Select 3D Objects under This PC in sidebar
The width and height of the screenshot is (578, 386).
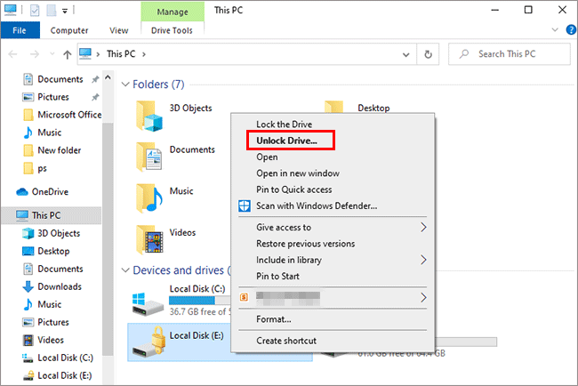coord(51,233)
